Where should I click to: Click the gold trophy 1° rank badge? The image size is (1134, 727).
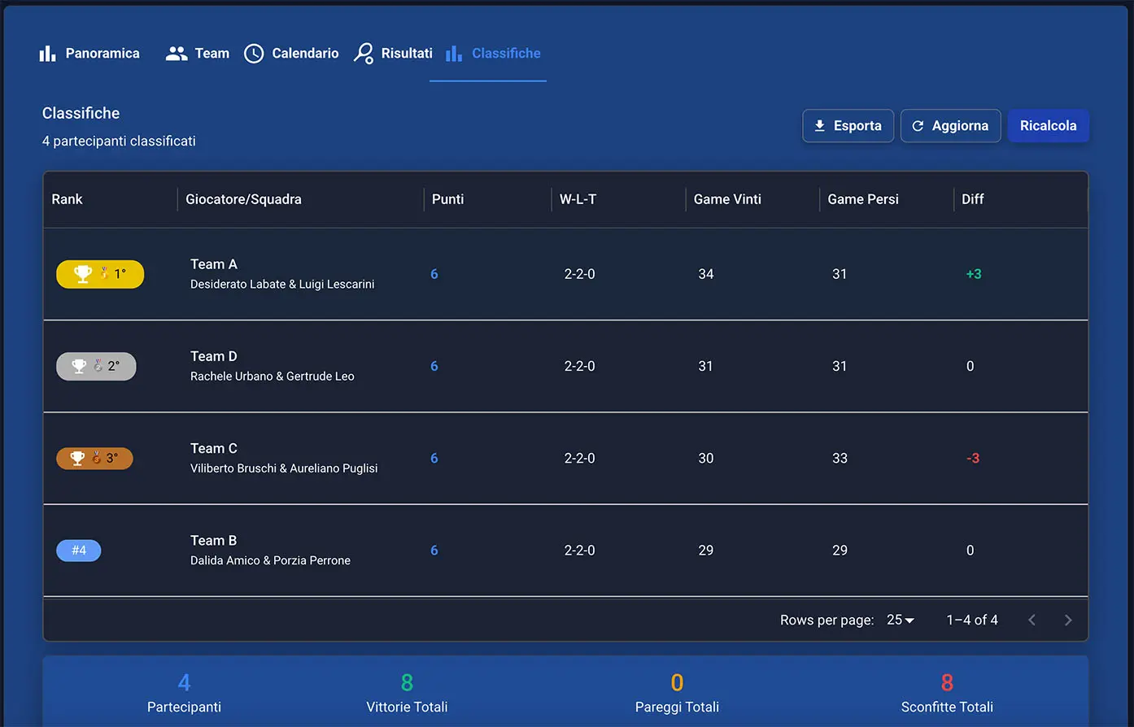pos(100,274)
